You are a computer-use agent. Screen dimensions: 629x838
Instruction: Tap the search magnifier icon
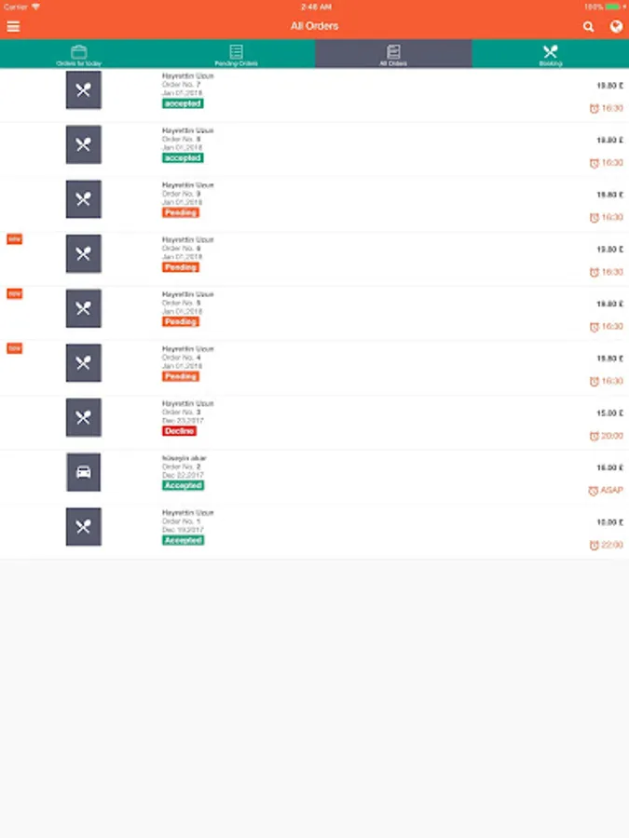coord(588,26)
